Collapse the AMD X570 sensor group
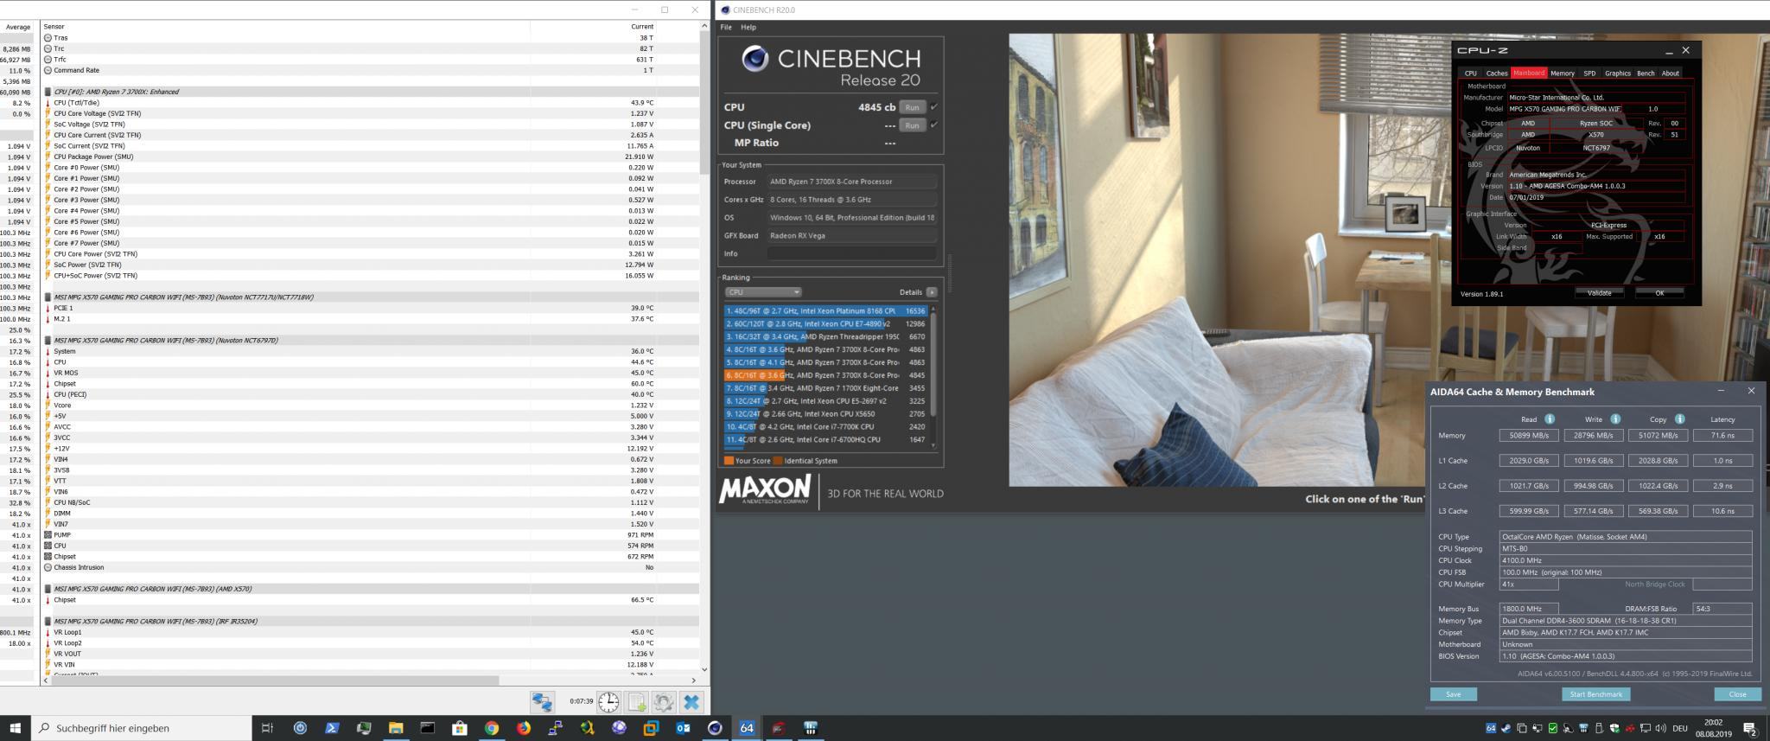Screen dimensions: 1770x741 click(x=48, y=589)
